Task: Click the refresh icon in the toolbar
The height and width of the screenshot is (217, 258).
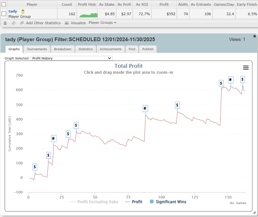Action: click(14, 23)
